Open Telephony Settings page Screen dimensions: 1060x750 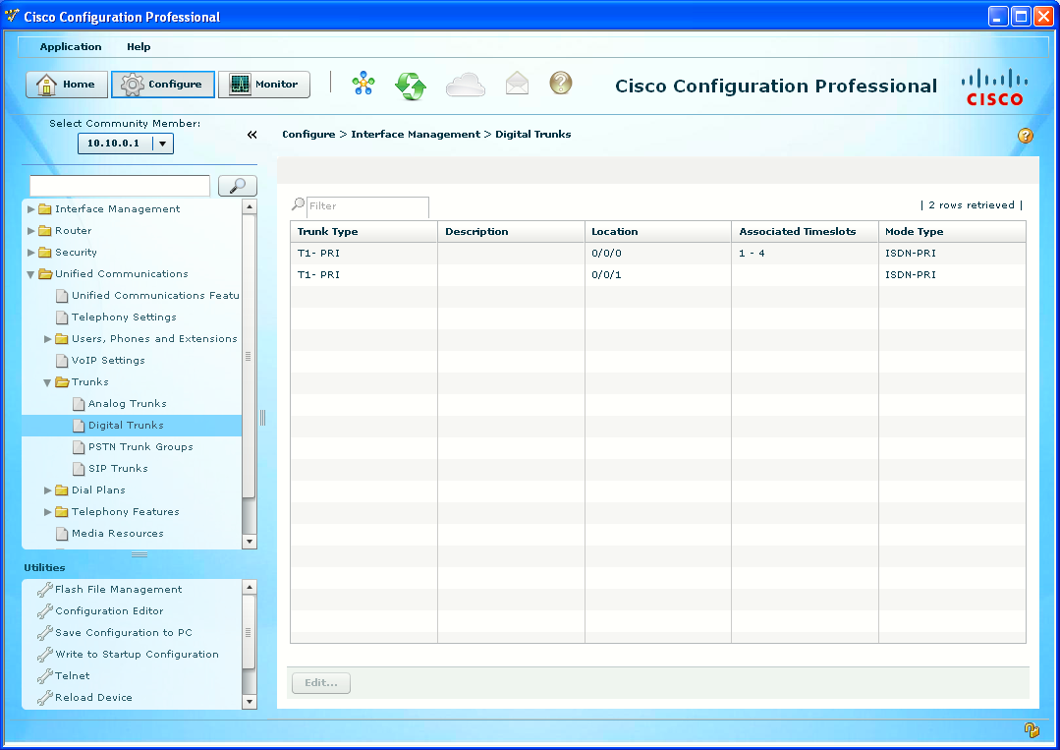pos(124,317)
